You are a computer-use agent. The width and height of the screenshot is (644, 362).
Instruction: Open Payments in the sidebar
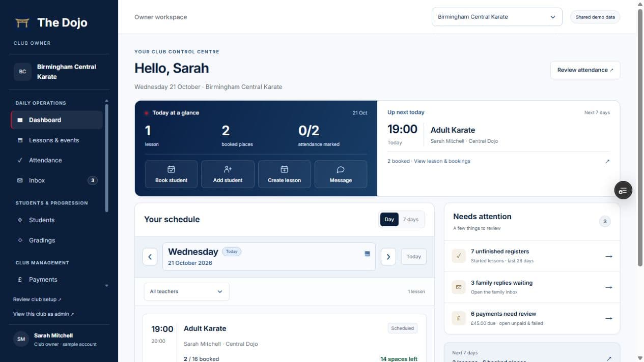point(56,280)
